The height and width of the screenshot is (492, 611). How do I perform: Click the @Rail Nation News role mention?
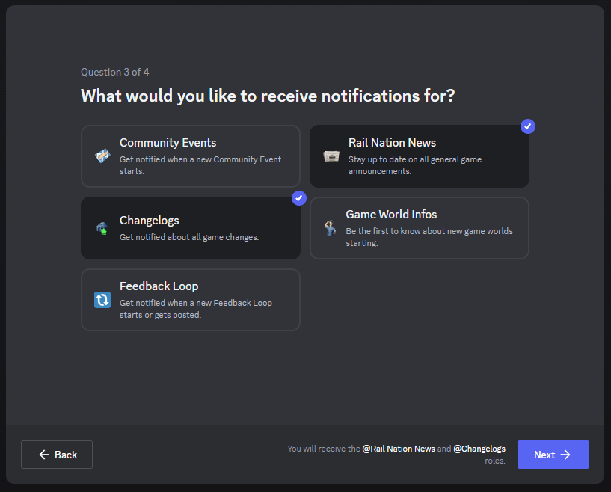[399, 449]
